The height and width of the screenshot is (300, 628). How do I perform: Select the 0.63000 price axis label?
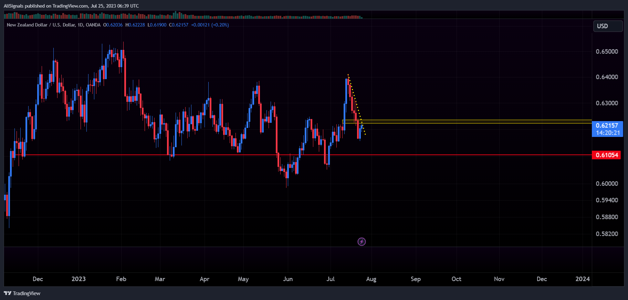pos(607,103)
